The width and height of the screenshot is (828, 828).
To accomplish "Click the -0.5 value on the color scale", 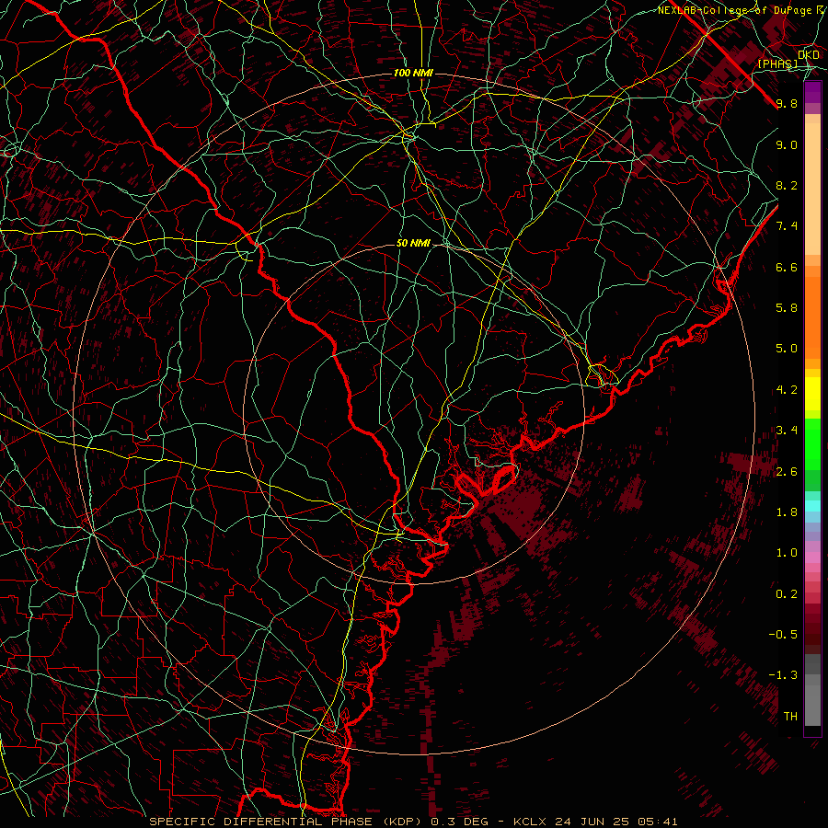I will pyautogui.click(x=783, y=635).
